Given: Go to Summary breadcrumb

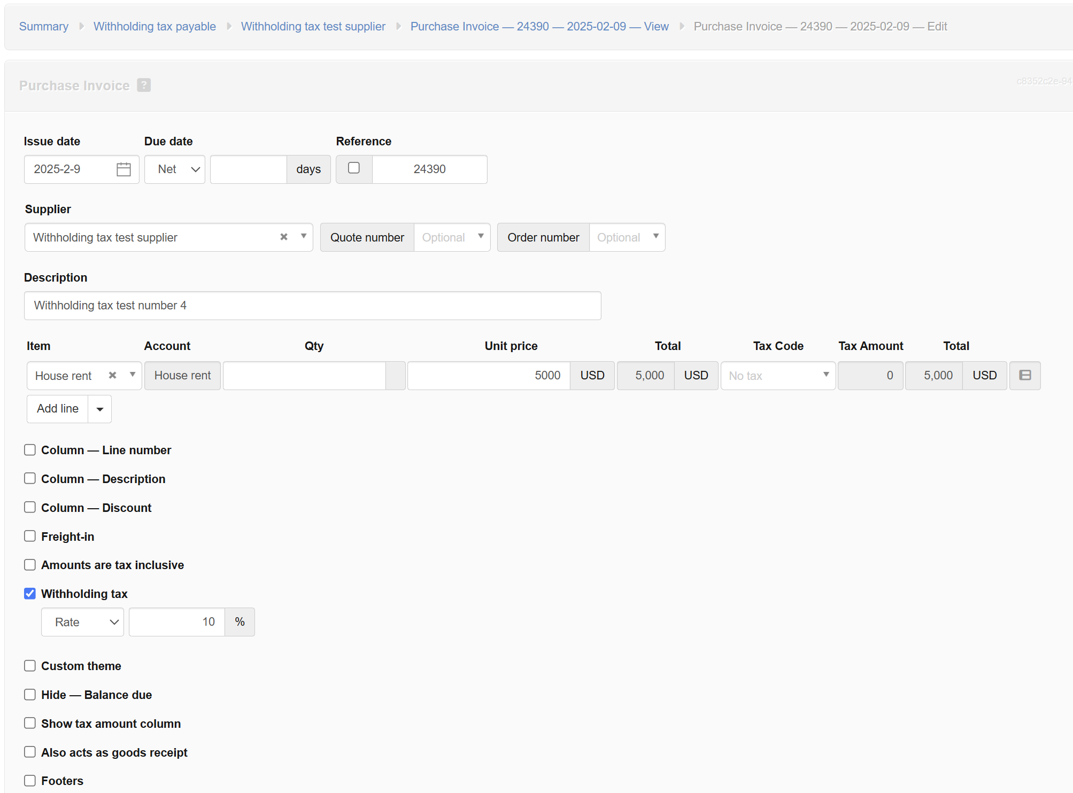Looking at the screenshot, I should [x=44, y=26].
